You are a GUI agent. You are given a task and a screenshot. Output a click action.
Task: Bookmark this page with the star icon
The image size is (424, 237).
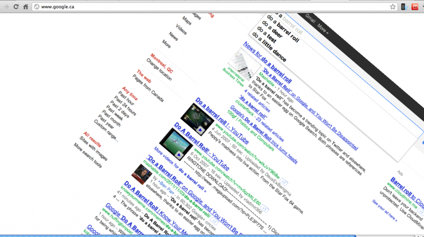(x=392, y=7)
